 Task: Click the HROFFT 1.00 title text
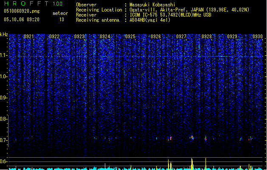point(34,3)
